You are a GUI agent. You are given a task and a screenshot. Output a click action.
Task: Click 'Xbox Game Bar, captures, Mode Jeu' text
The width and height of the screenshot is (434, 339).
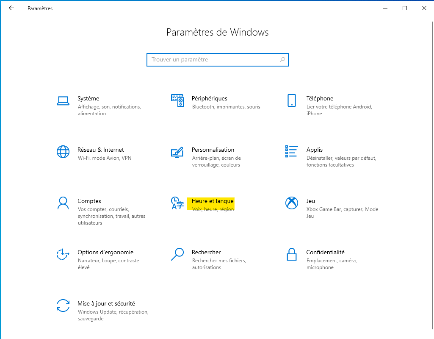point(342,212)
